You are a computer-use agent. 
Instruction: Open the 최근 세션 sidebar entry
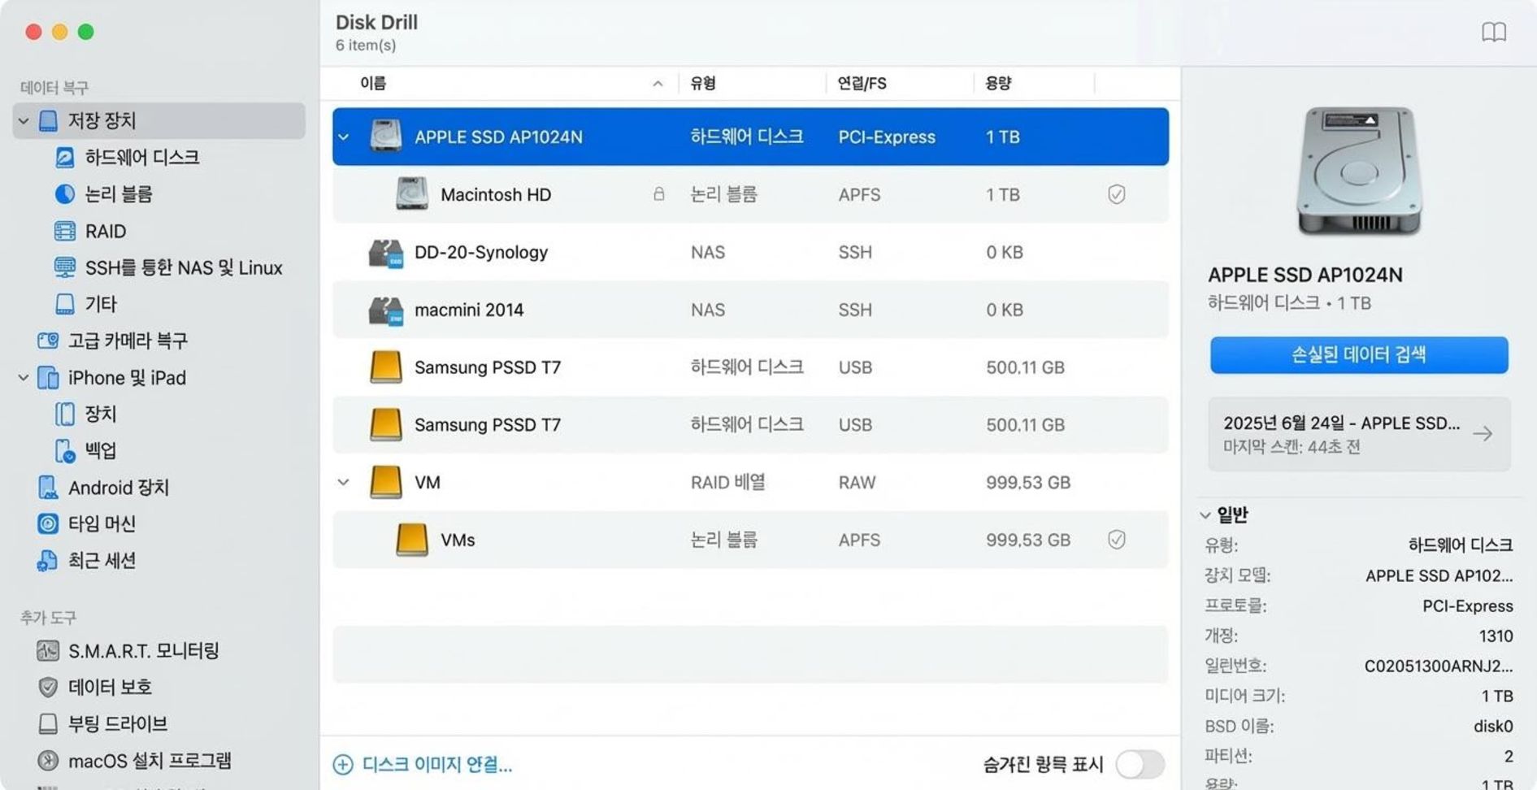[98, 560]
